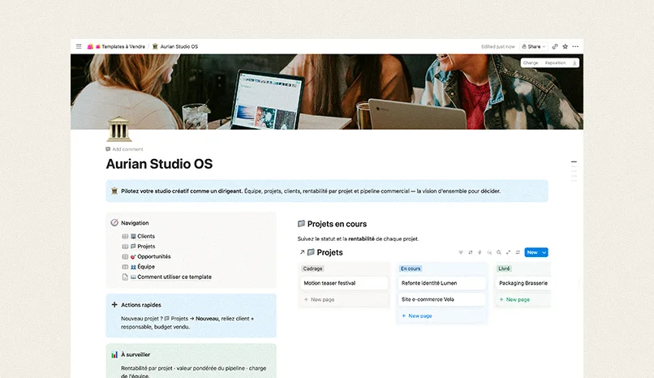This screenshot has height=378, width=654.
Task: Add New page in En cours column
Action: click(442, 316)
